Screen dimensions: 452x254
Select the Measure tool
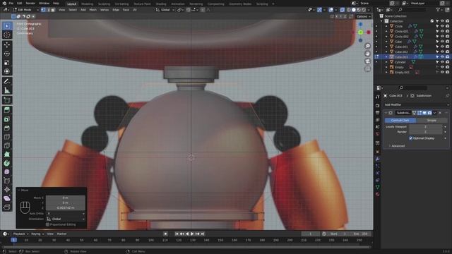(7, 90)
